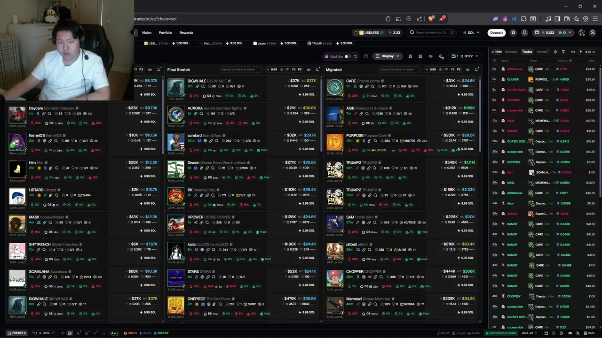Click the X Twitter icon in bottom bar
Screen dimensions: 602x338
(x=578, y=333)
